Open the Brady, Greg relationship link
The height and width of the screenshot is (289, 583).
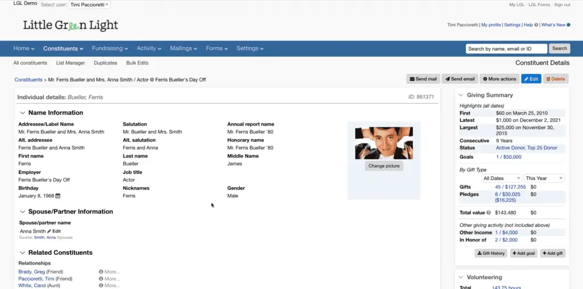32,272
